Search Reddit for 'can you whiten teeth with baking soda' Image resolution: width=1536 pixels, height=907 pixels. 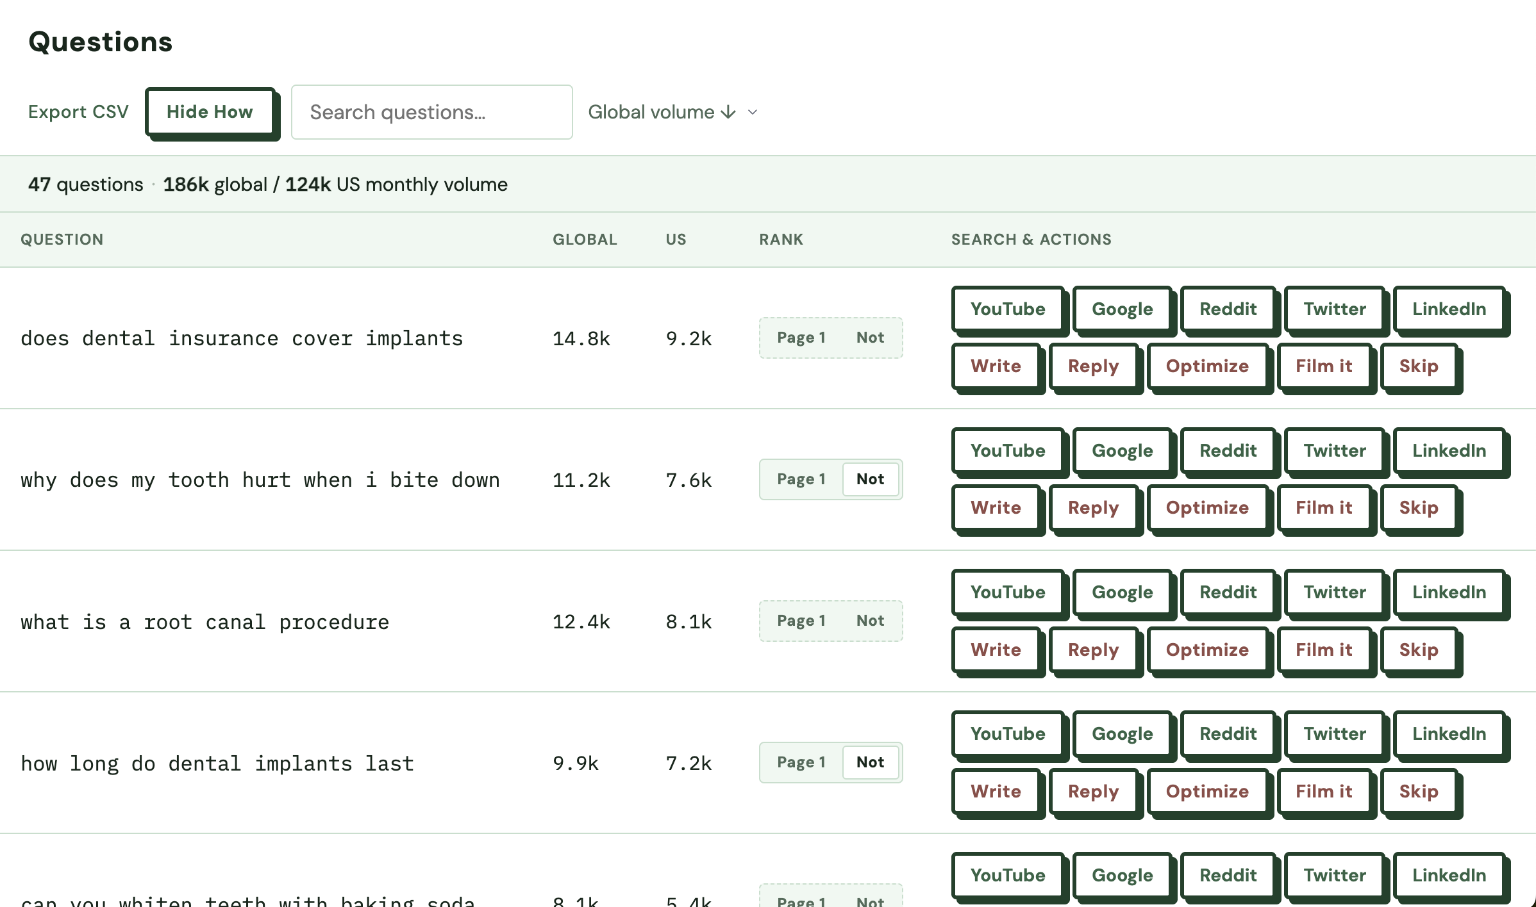coord(1228,875)
